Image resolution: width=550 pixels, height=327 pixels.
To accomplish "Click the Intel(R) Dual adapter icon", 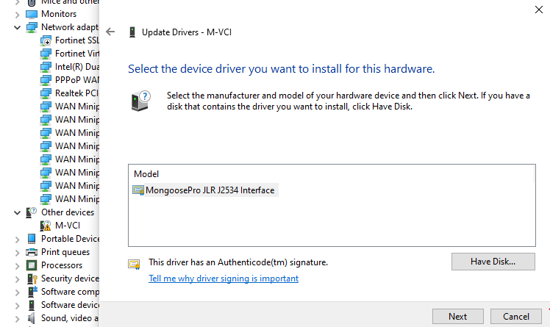I will pos(46,67).
